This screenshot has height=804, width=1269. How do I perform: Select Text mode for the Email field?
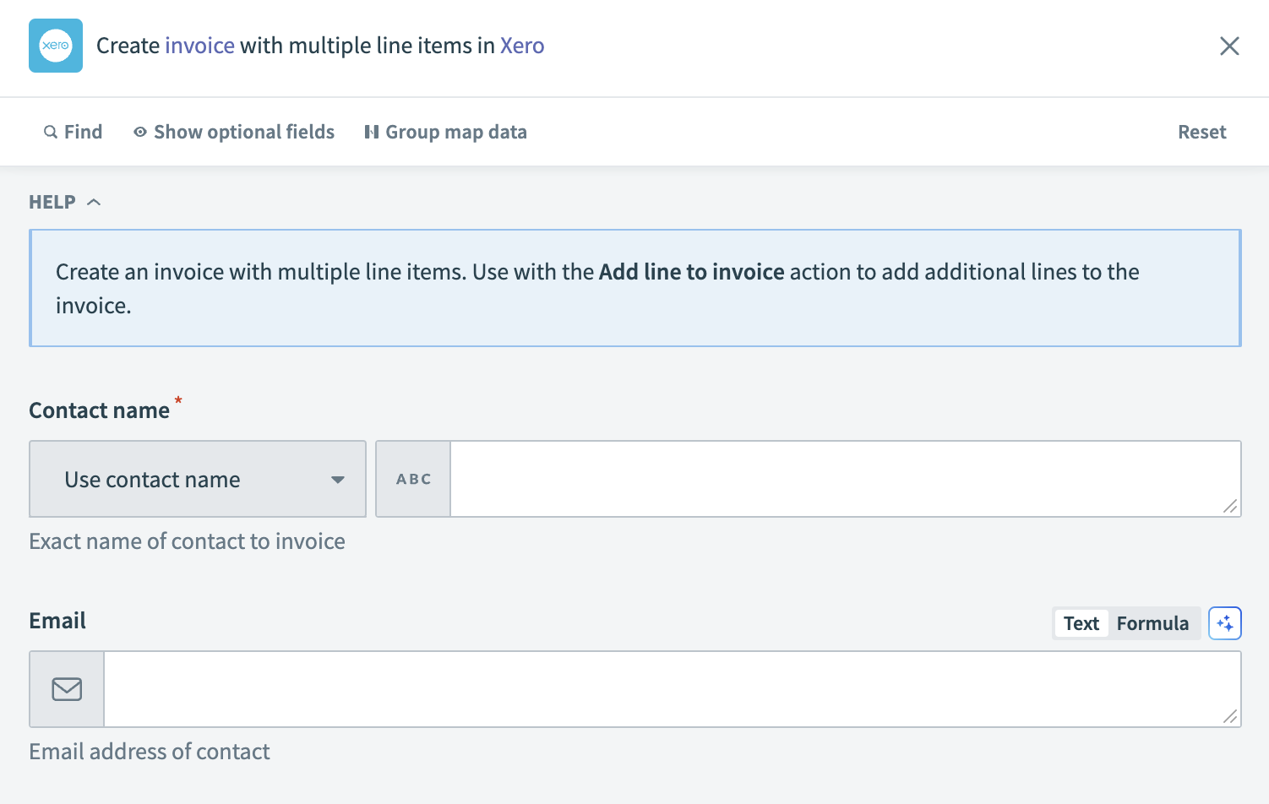[x=1081, y=623]
